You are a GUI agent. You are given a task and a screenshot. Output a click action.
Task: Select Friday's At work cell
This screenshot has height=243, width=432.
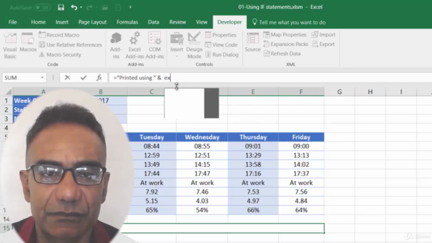(x=301, y=183)
